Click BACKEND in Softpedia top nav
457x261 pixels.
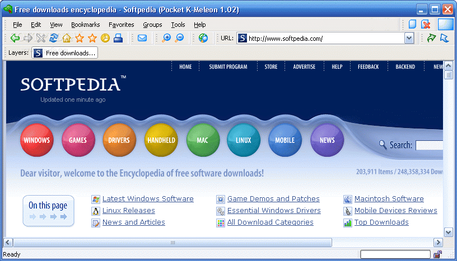(405, 67)
